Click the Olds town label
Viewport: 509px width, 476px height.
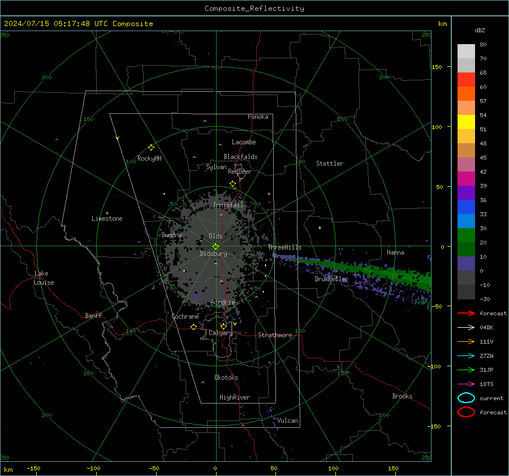point(215,236)
